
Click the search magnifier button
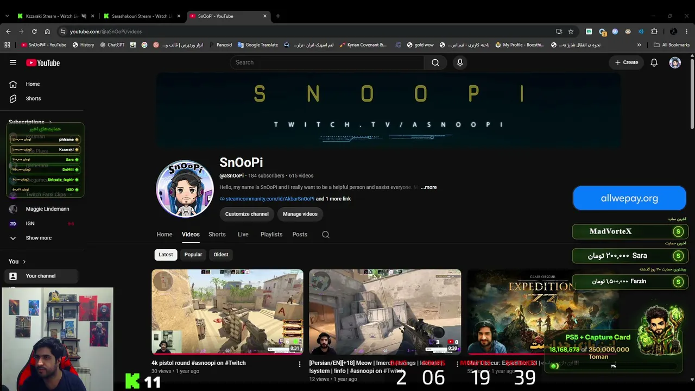(435, 62)
